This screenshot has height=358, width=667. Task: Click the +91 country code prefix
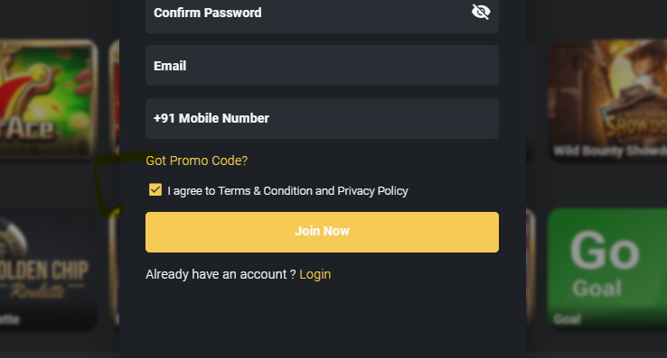coord(164,118)
